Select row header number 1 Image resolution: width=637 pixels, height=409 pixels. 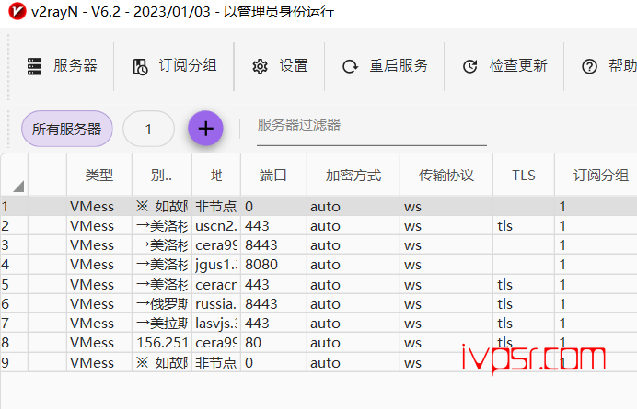point(14,207)
